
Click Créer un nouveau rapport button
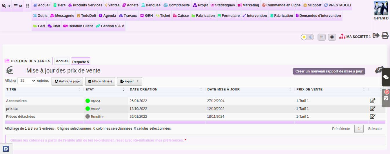tap(329, 71)
